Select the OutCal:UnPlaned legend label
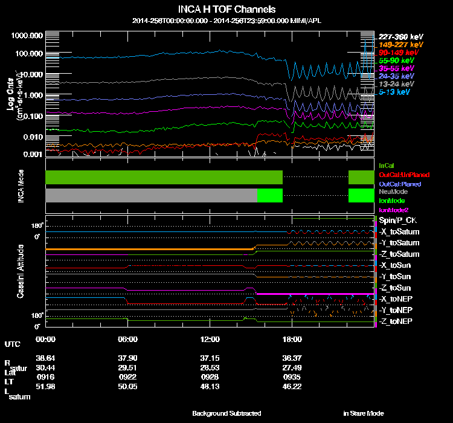453x423 pixels. click(x=400, y=174)
